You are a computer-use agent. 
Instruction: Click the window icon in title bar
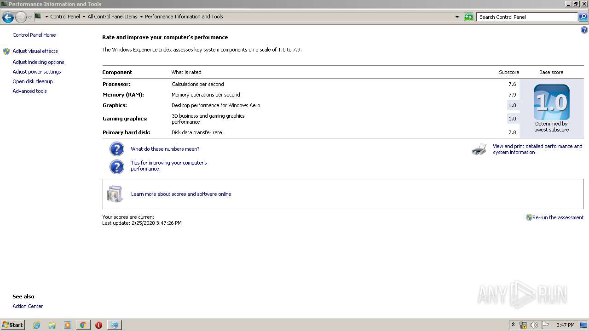(4, 4)
